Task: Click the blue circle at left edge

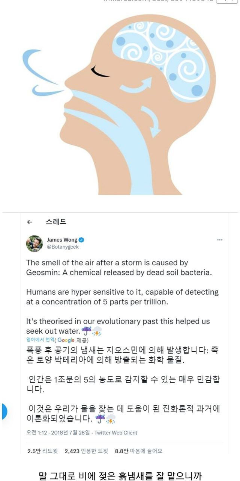Action: pos(3,411)
